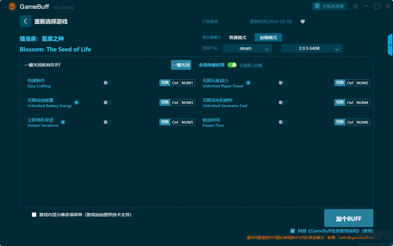Click the Ctrl NUM2 hotkey field

click(x=358, y=83)
